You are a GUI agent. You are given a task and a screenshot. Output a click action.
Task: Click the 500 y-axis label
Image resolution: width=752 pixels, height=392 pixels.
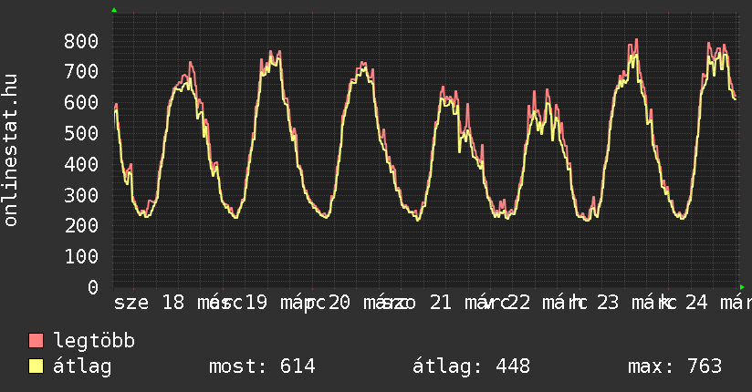[x=81, y=134]
